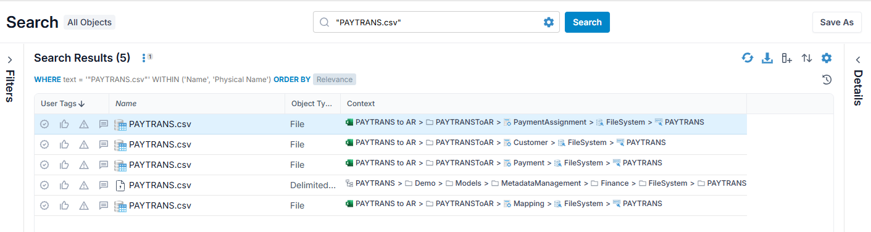Click the file icon of the Mapping row
Screen dimensions: 871x232
click(120, 205)
